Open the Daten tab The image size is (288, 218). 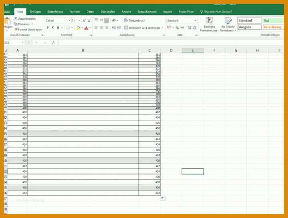coord(90,12)
